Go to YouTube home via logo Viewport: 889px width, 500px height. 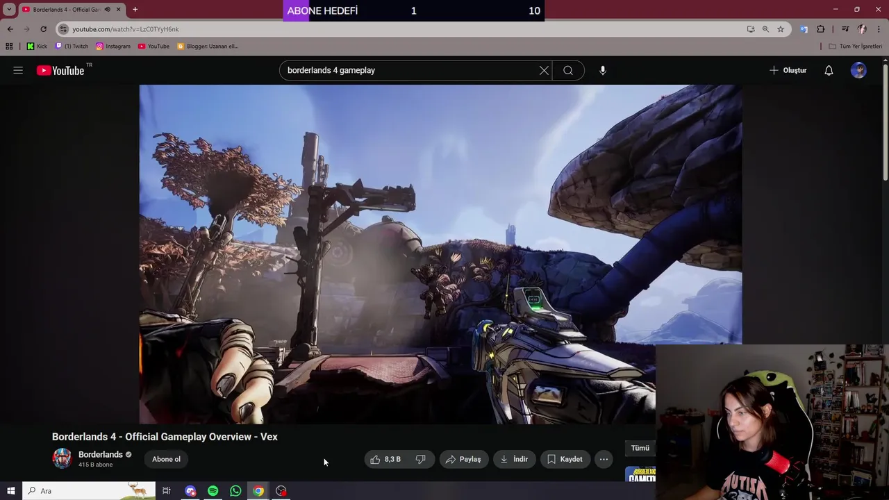coord(60,70)
